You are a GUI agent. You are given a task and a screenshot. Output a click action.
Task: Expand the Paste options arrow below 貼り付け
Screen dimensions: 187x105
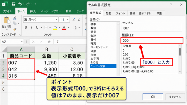click(x=7, y=30)
